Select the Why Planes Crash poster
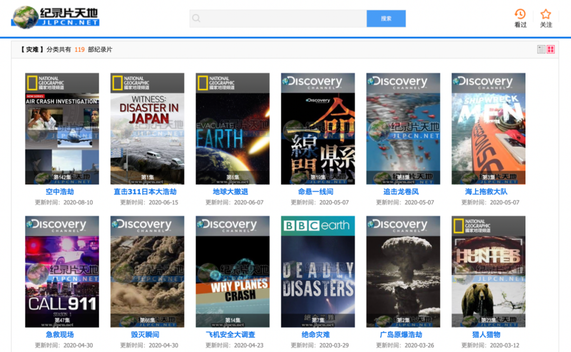This screenshot has width=571, height=352. (233, 272)
